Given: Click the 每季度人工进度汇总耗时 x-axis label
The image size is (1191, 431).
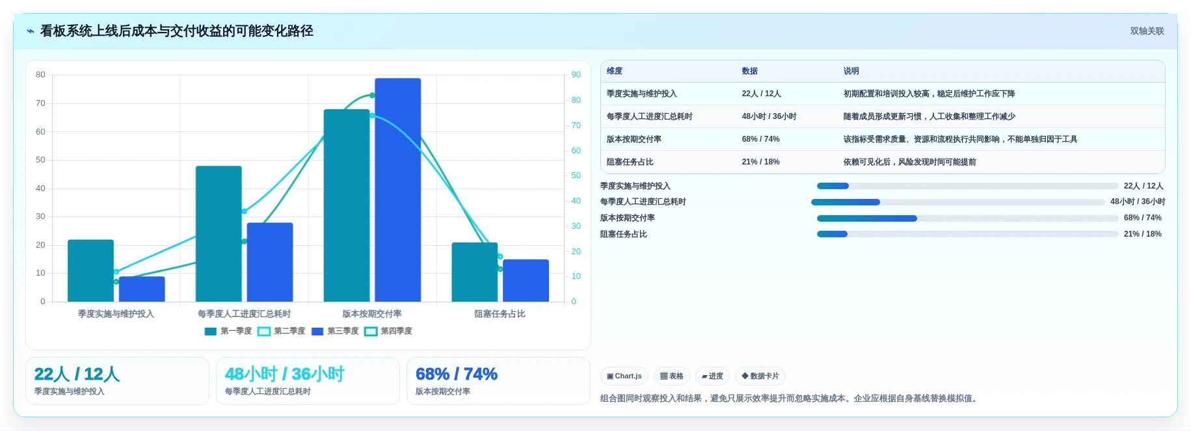Looking at the screenshot, I should click(x=244, y=314).
